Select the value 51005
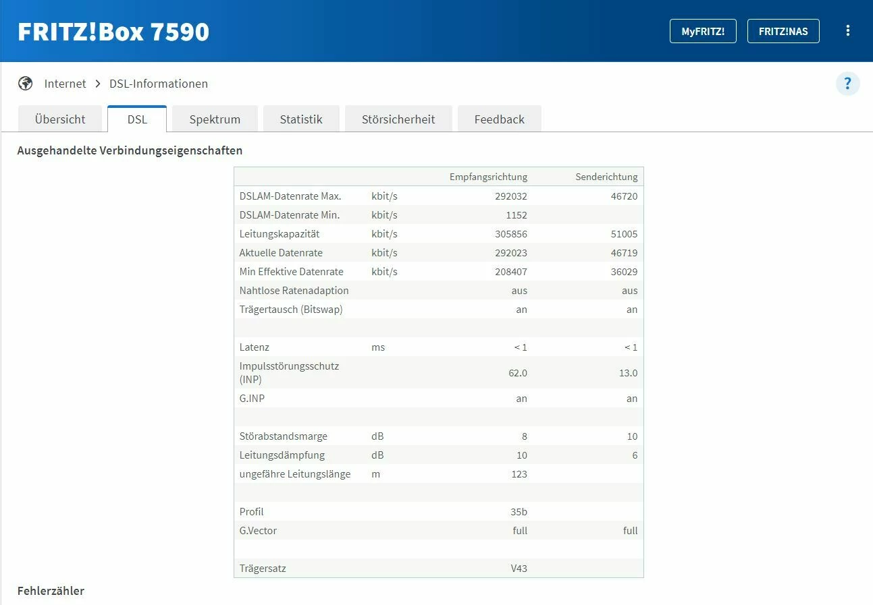This screenshot has width=873, height=605. click(623, 234)
